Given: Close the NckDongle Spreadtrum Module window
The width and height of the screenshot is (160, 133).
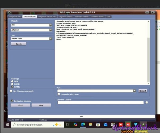Looking at the screenshot, I should pyautogui.click(x=153, y=13).
